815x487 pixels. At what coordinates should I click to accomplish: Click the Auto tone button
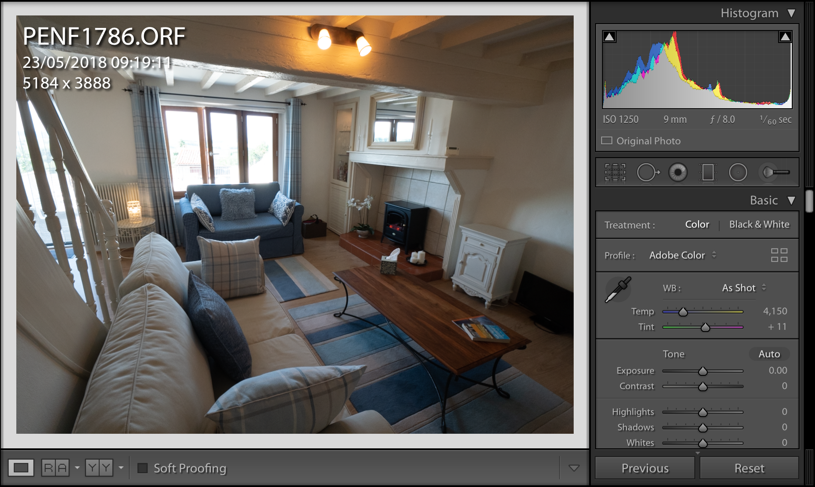pos(769,354)
